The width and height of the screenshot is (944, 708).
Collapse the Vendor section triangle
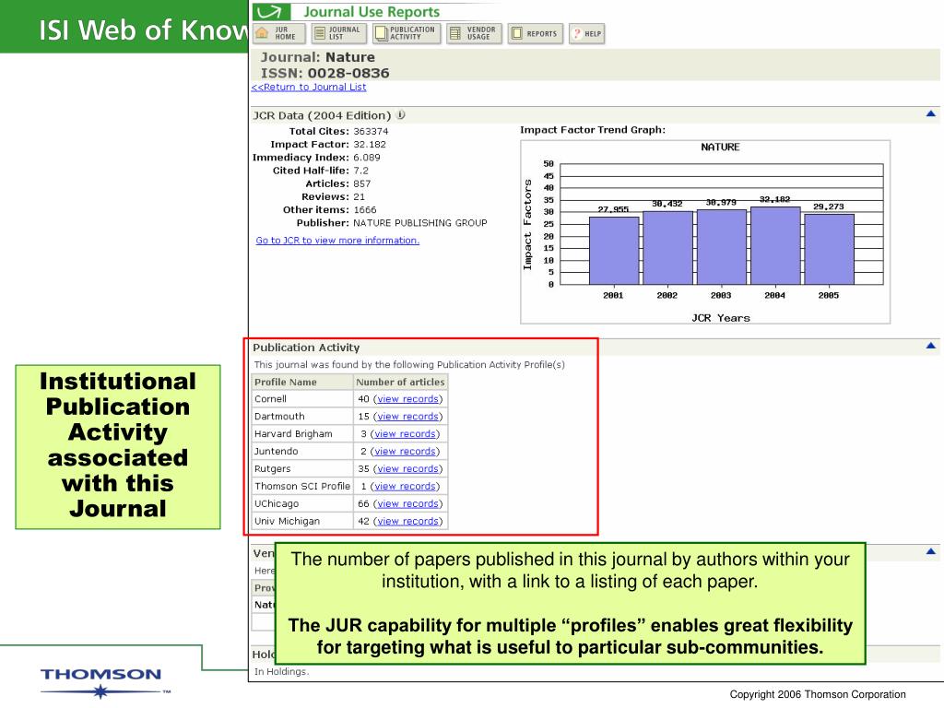(x=931, y=551)
